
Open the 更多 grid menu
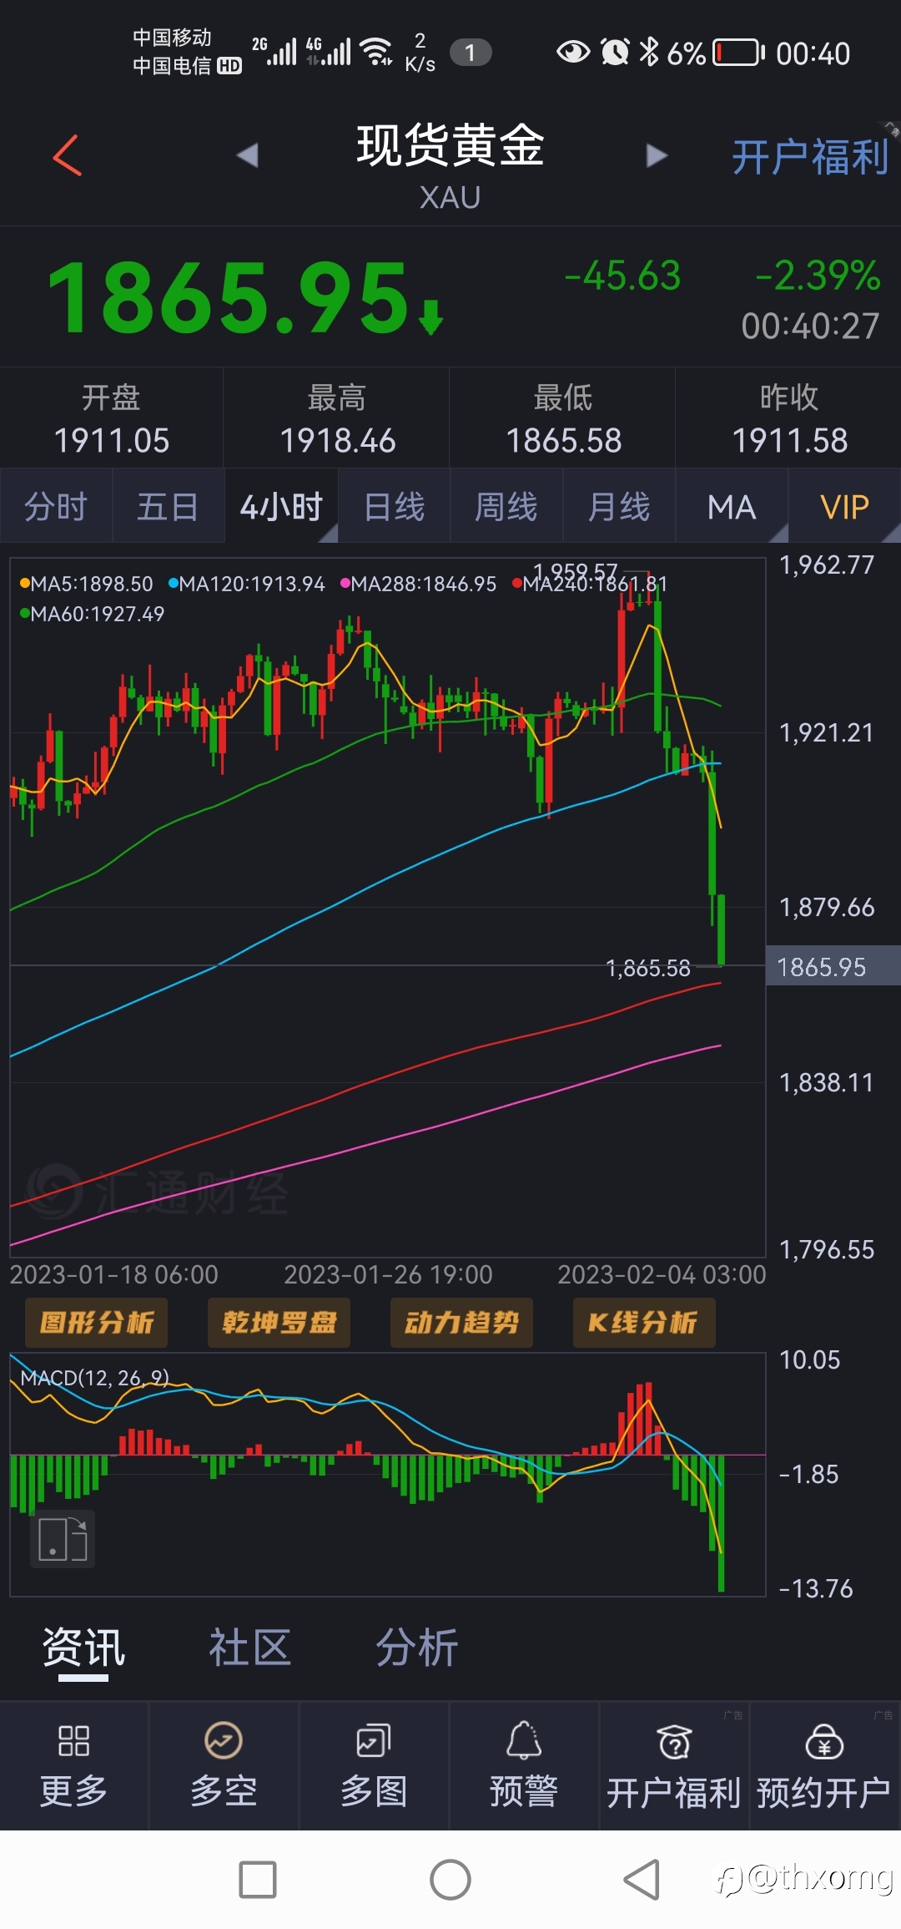(x=74, y=1765)
